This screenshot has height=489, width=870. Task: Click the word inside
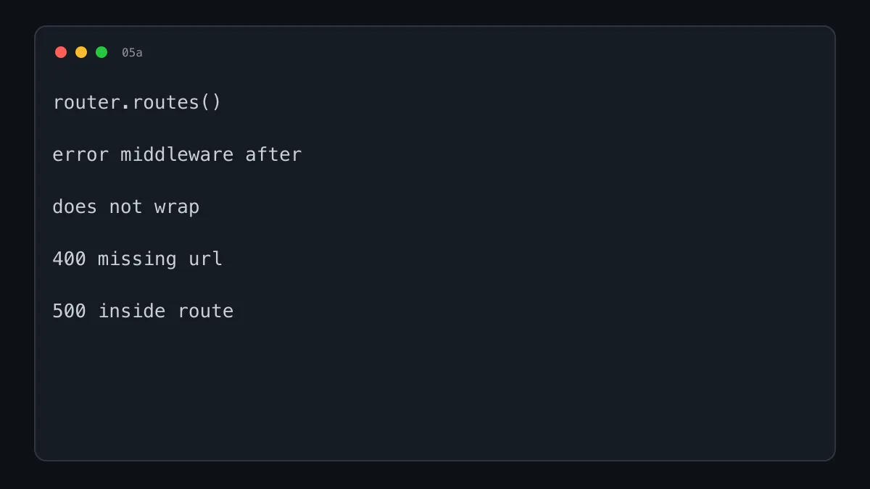pos(131,312)
